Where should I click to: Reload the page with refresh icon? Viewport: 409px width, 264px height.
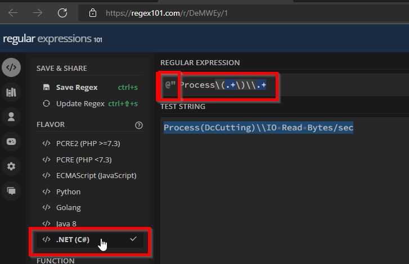click(62, 13)
